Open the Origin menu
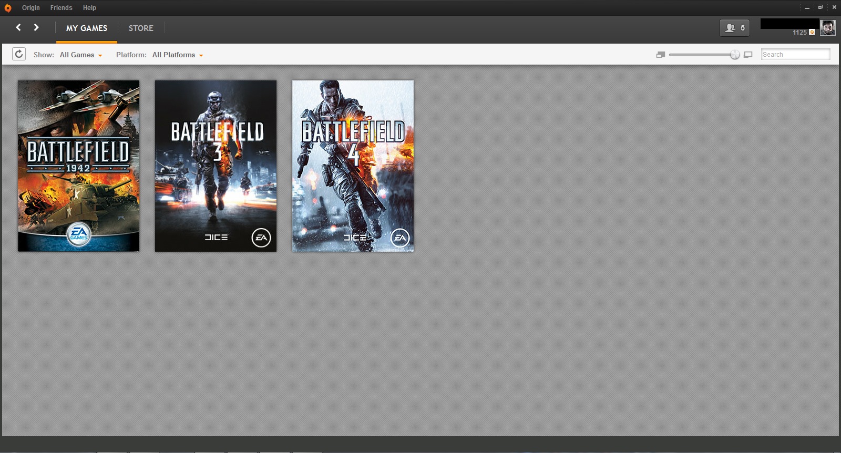 pos(31,8)
